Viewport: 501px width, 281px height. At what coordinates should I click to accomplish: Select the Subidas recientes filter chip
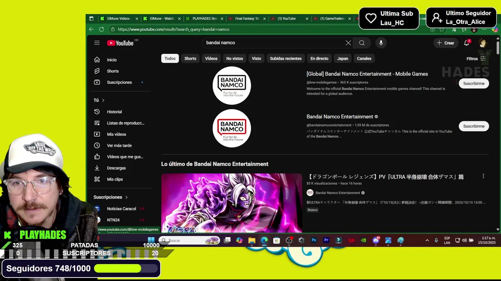(286, 59)
